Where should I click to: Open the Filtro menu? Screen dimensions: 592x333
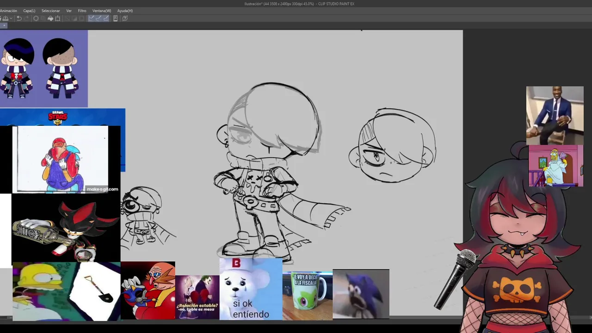pyautogui.click(x=82, y=11)
